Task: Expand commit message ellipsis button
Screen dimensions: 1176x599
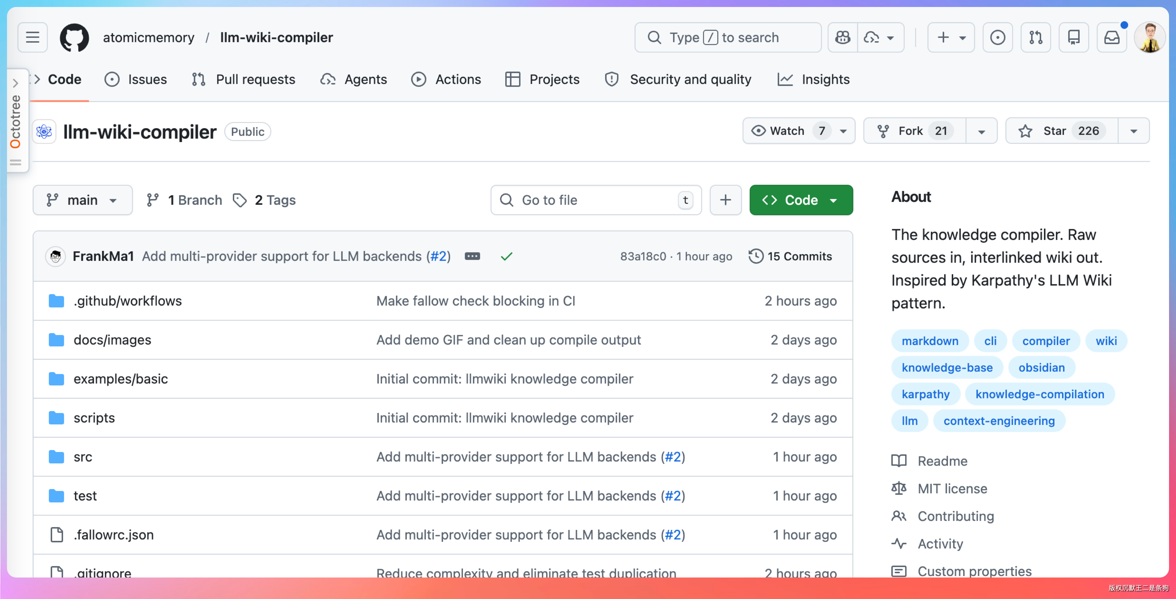Action: pos(472,257)
